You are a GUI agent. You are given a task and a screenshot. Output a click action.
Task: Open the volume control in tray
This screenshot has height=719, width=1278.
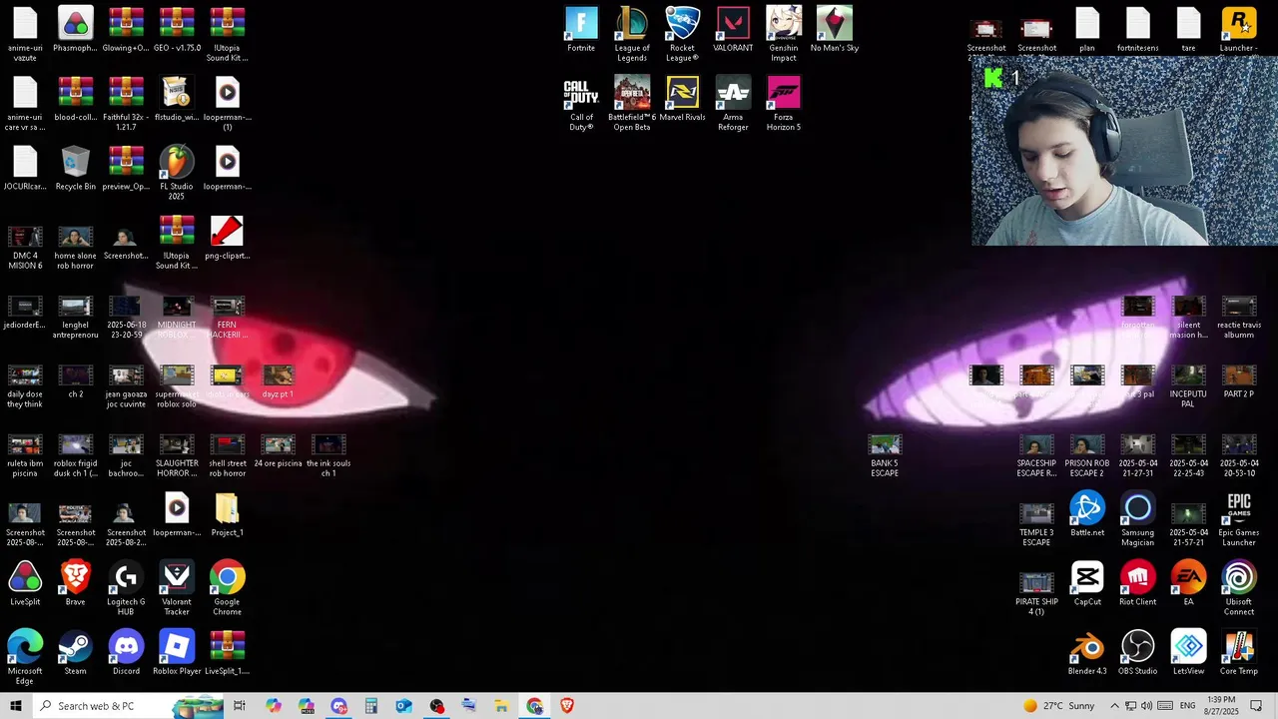(1146, 706)
